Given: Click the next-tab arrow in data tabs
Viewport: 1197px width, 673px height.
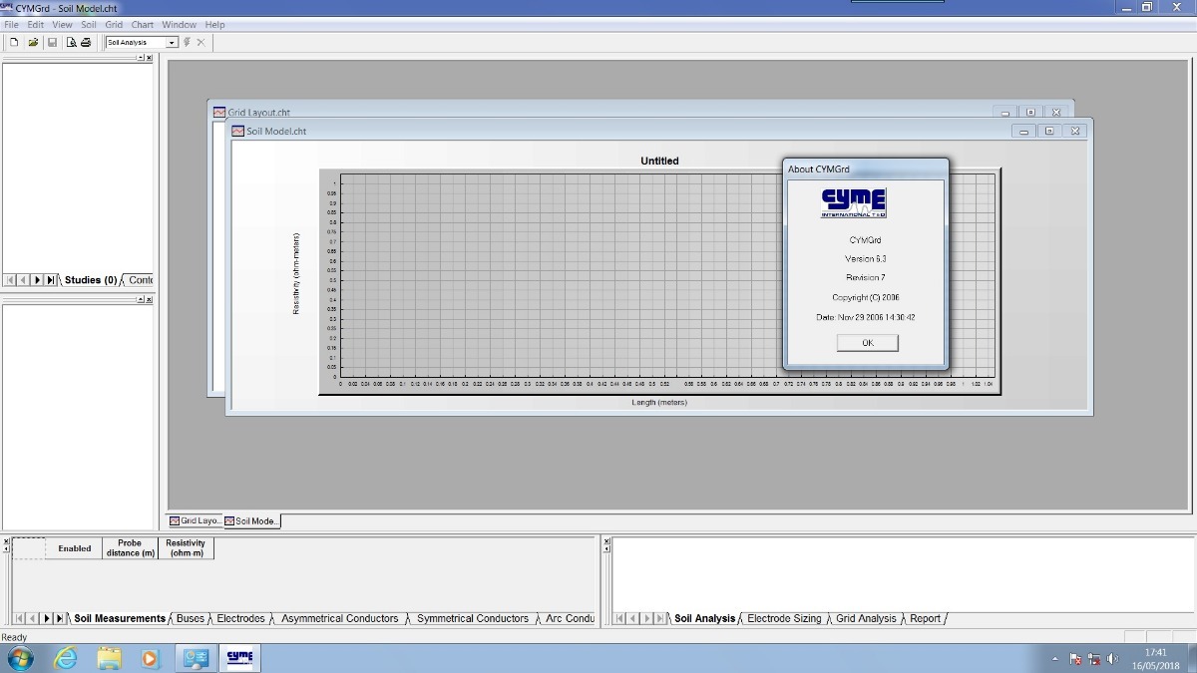Looking at the screenshot, I should pyautogui.click(x=46, y=618).
